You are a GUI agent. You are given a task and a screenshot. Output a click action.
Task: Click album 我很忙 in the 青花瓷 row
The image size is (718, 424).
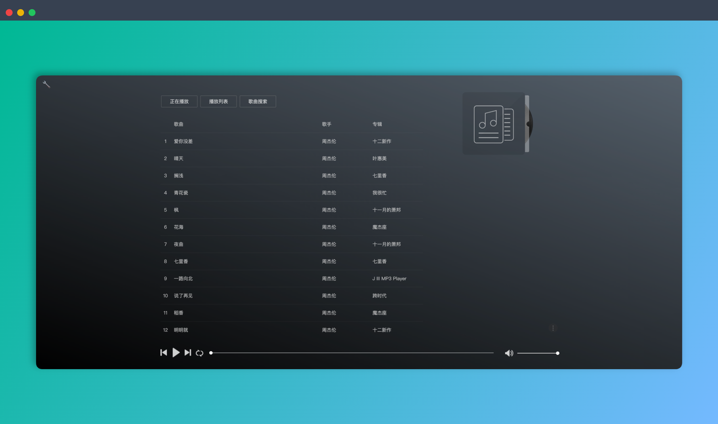(x=379, y=193)
